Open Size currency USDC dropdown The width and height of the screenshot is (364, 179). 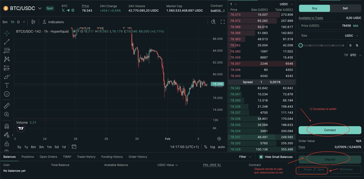coord(351,35)
